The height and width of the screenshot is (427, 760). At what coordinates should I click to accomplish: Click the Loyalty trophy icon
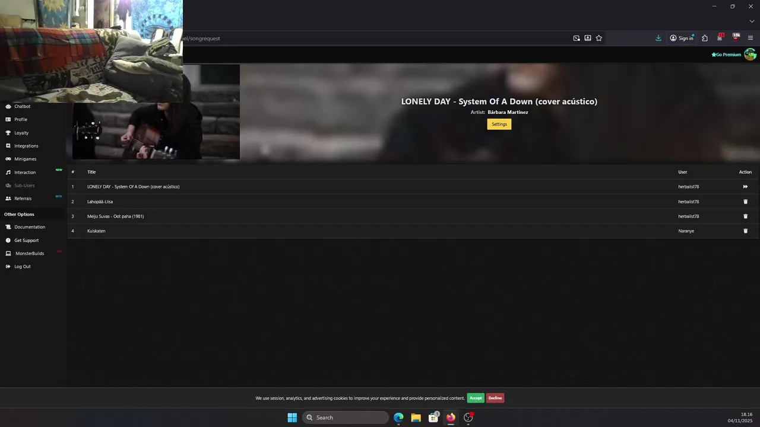pos(8,133)
